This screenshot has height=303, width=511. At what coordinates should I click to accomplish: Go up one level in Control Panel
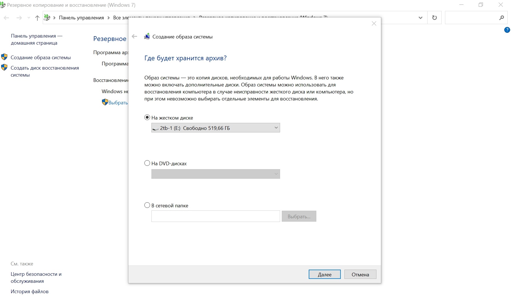click(x=37, y=18)
